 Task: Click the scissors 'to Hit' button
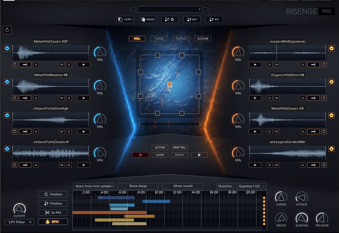pyautogui.click(x=53, y=213)
